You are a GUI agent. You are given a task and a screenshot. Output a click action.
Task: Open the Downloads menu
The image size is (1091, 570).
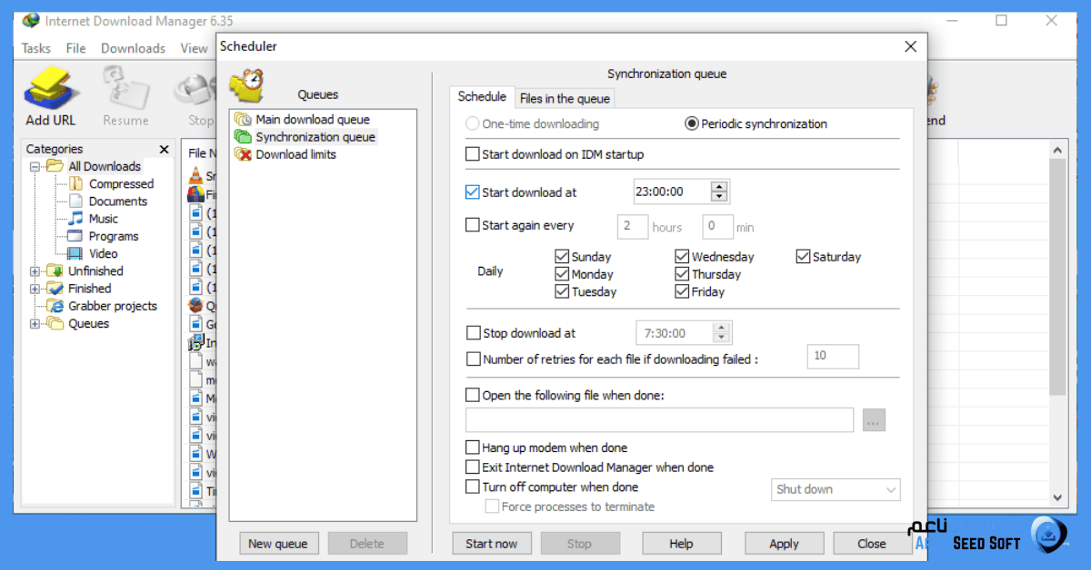(132, 48)
